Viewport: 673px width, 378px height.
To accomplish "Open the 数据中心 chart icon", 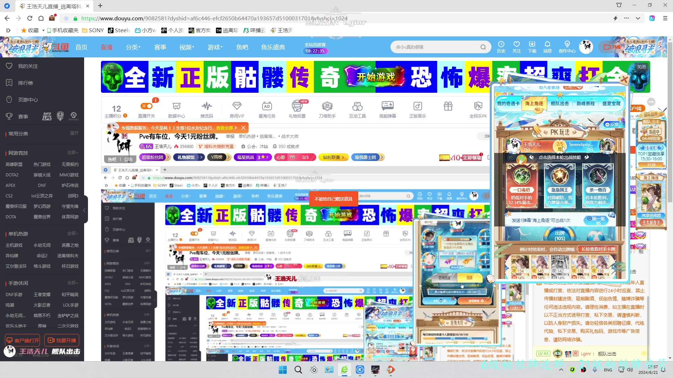I will pyautogui.click(x=177, y=110).
